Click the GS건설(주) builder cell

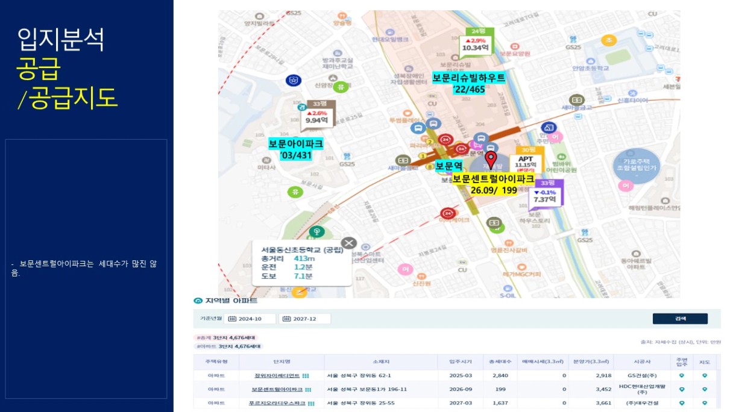[641, 376]
